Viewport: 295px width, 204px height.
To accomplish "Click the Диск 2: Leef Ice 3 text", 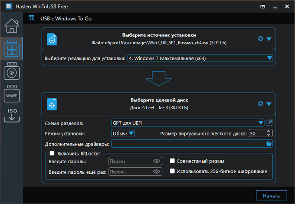I will tap(159, 108).
